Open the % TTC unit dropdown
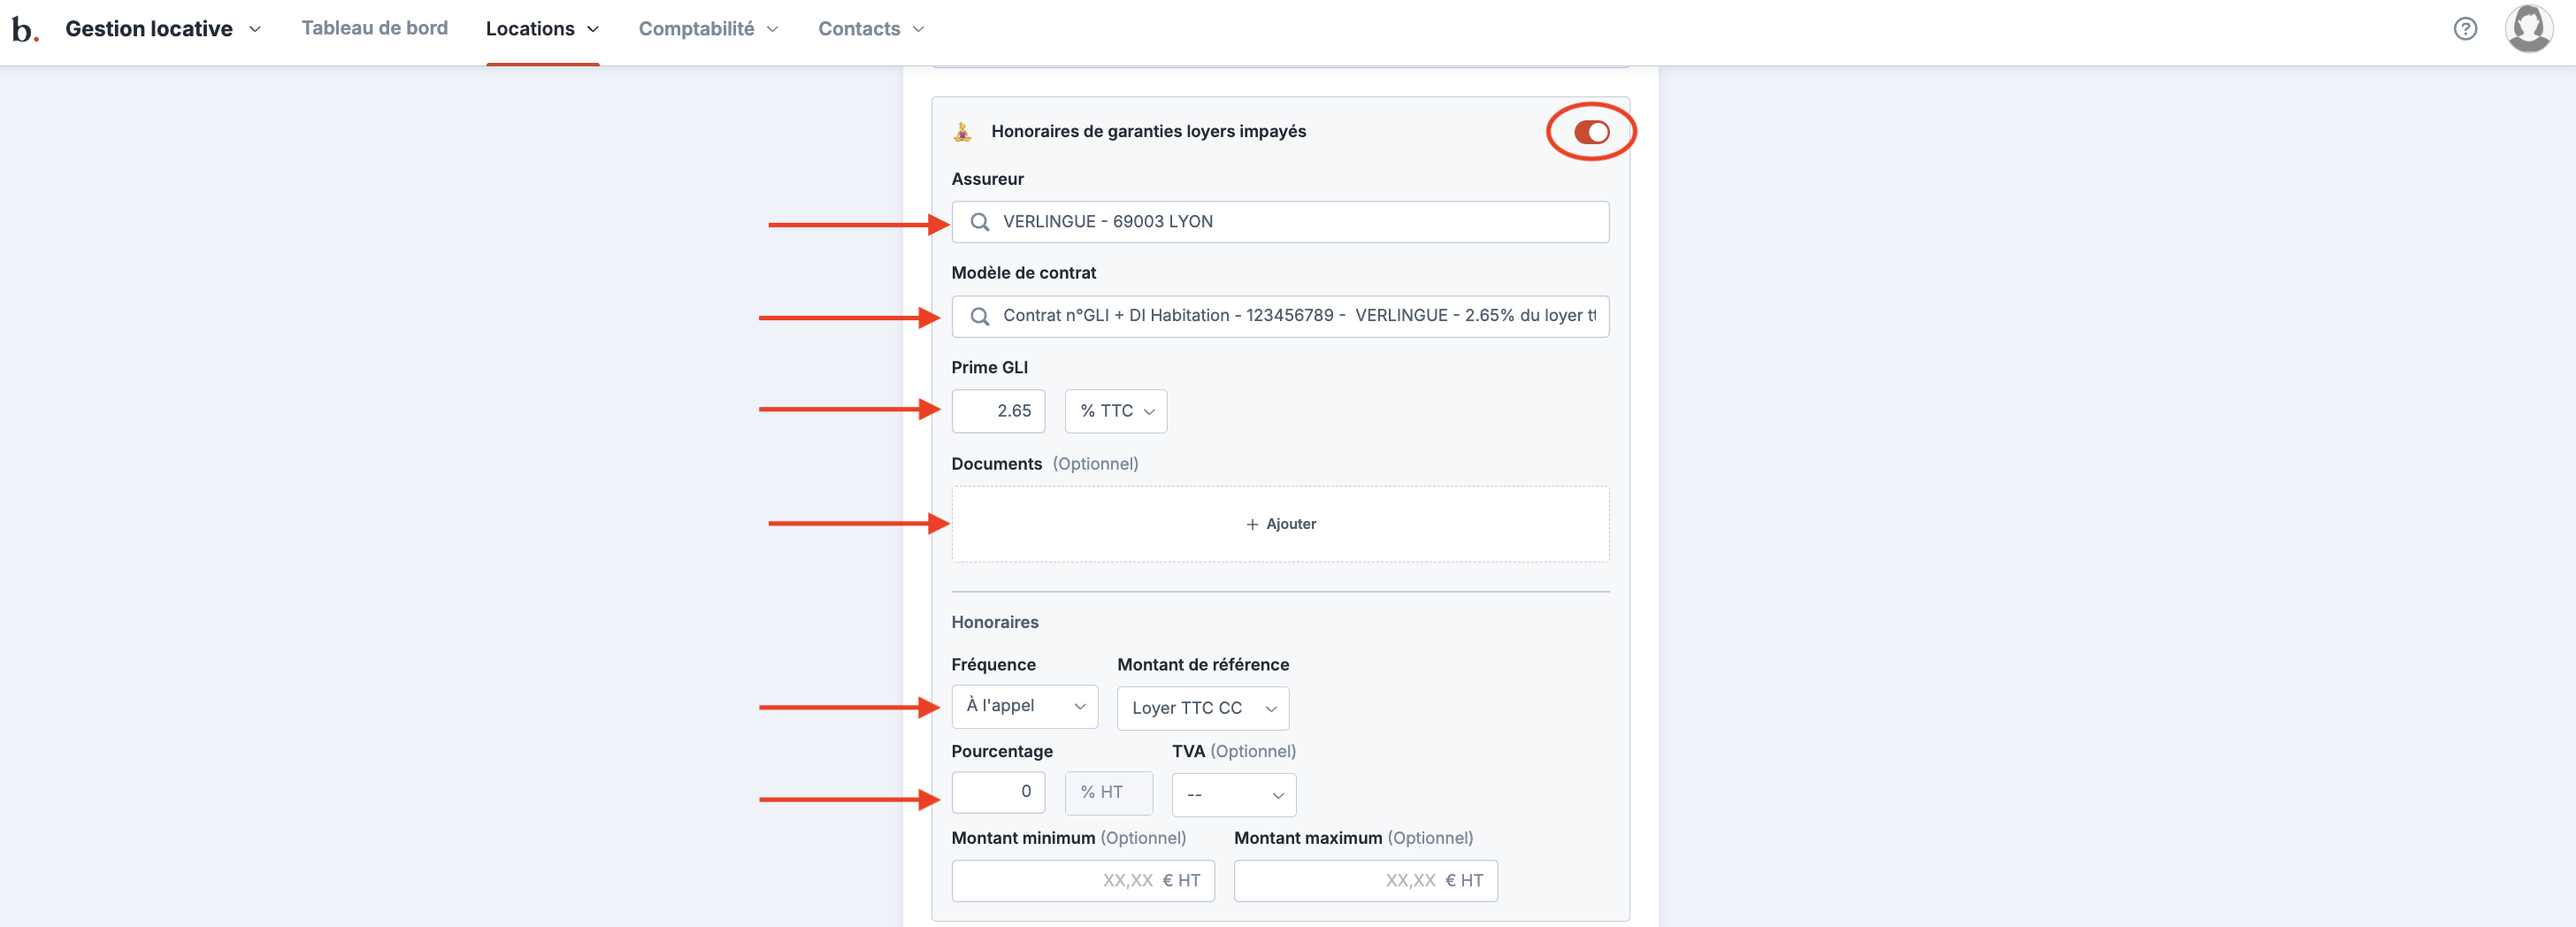This screenshot has height=927, width=2576. click(1115, 411)
